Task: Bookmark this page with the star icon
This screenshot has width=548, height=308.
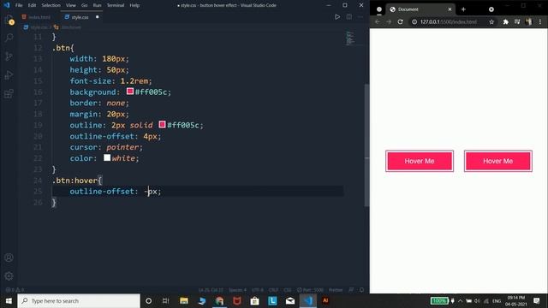Action: [491, 21]
